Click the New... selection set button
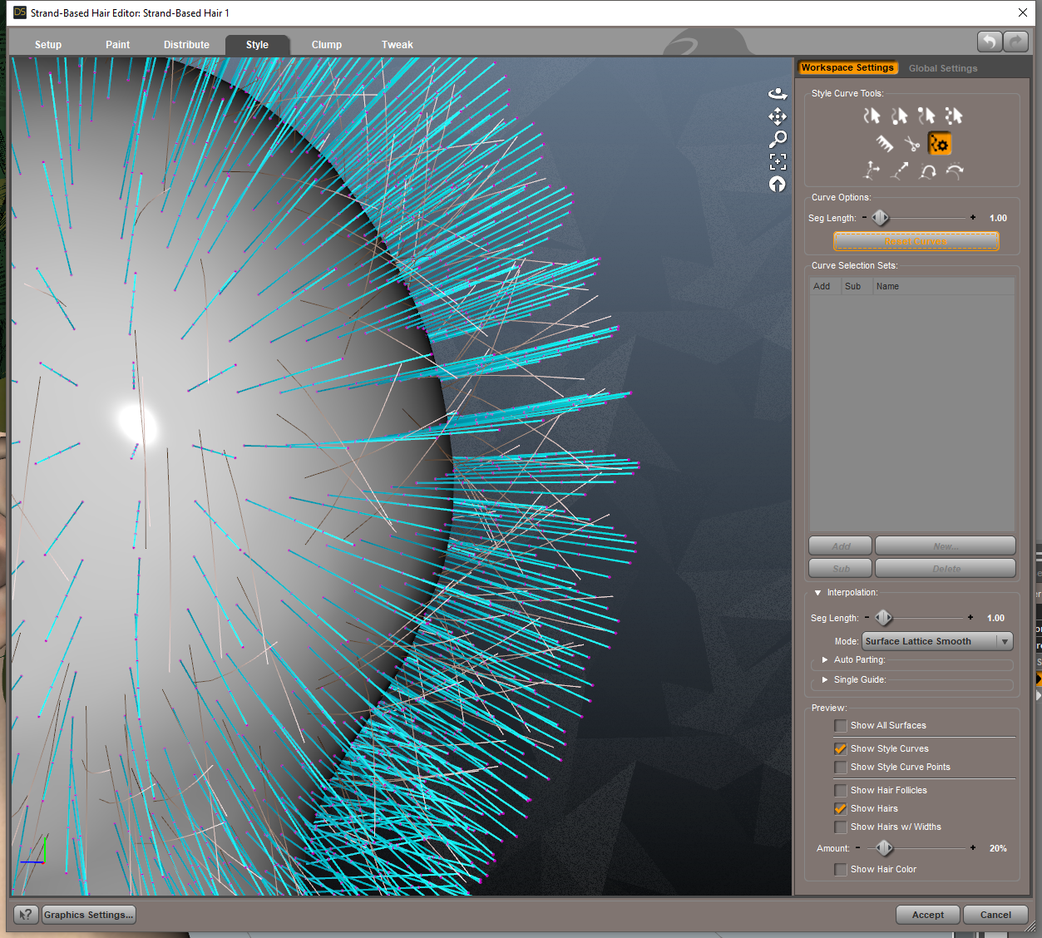Viewport: 1042px width, 938px height. (x=946, y=546)
